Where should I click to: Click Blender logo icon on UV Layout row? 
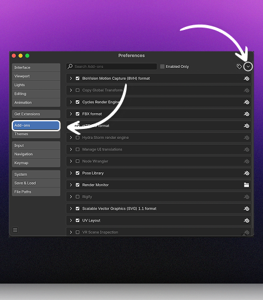tap(247, 220)
